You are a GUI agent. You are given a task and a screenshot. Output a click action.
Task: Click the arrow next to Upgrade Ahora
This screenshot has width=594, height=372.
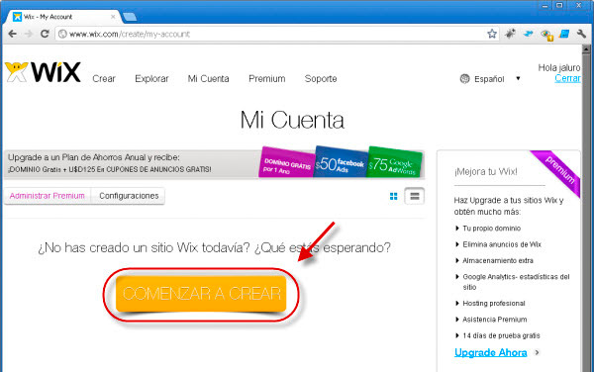coord(537,352)
